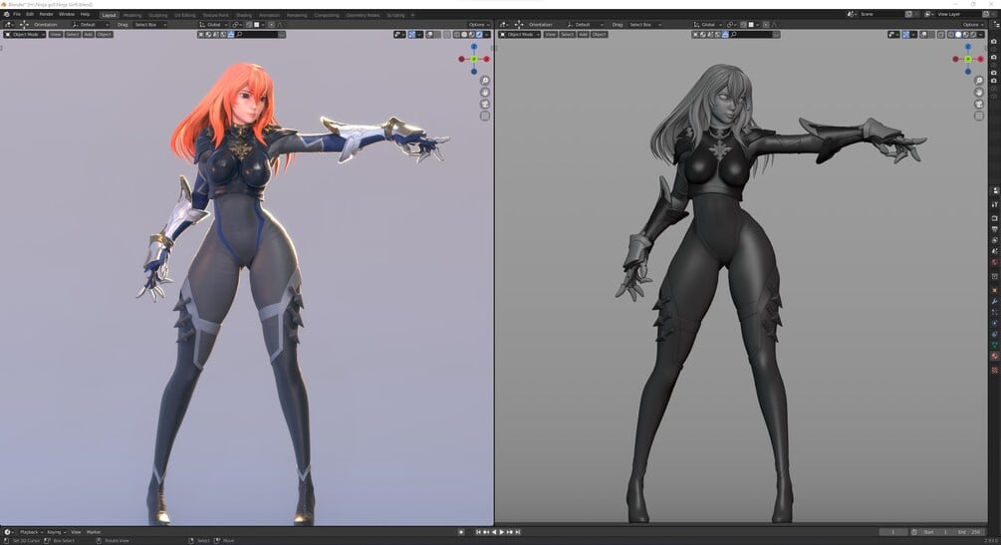Image resolution: width=1001 pixels, height=545 pixels.
Task: Toggle show overlays in right viewport
Action: [923, 35]
